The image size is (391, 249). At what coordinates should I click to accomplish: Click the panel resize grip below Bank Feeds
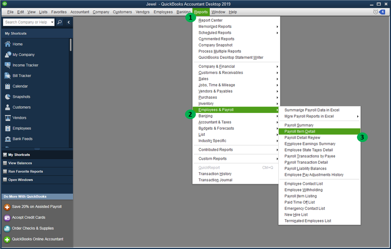pyautogui.click(x=37, y=149)
